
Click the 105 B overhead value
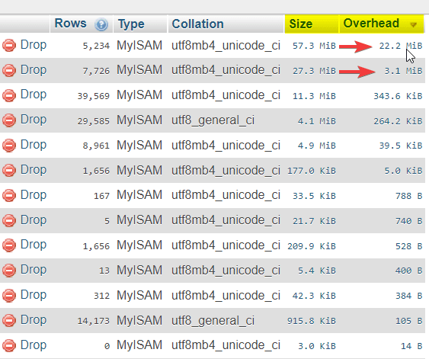(x=408, y=321)
